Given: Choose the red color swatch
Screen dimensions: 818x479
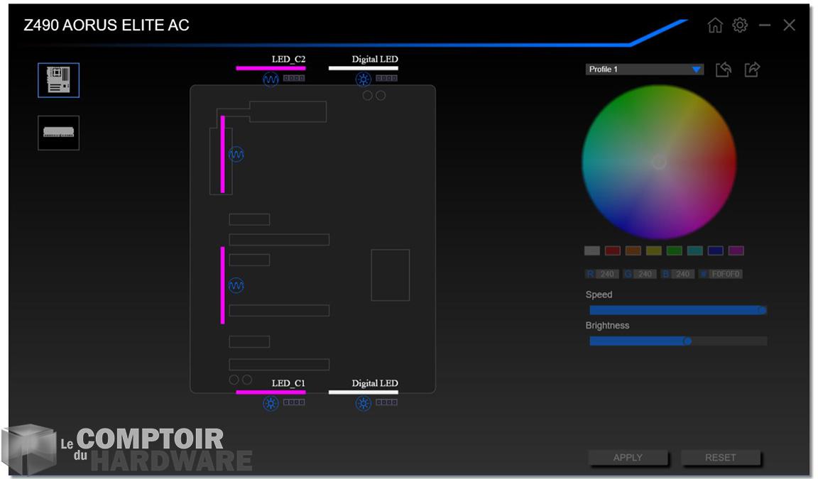Looking at the screenshot, I should click(613, 250).
